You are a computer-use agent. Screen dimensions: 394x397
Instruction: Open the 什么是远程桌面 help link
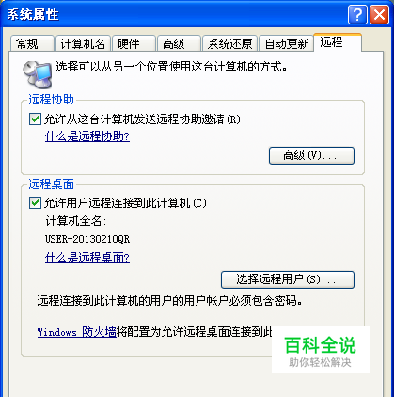87,258
